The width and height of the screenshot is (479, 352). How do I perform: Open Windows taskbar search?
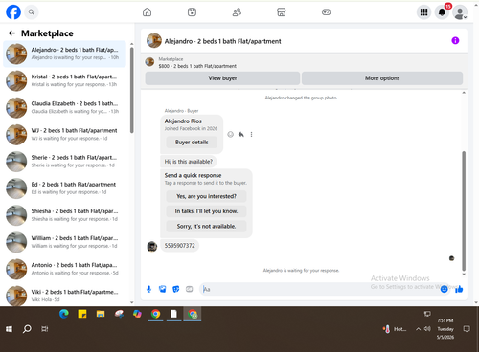(x=27, y=329)
